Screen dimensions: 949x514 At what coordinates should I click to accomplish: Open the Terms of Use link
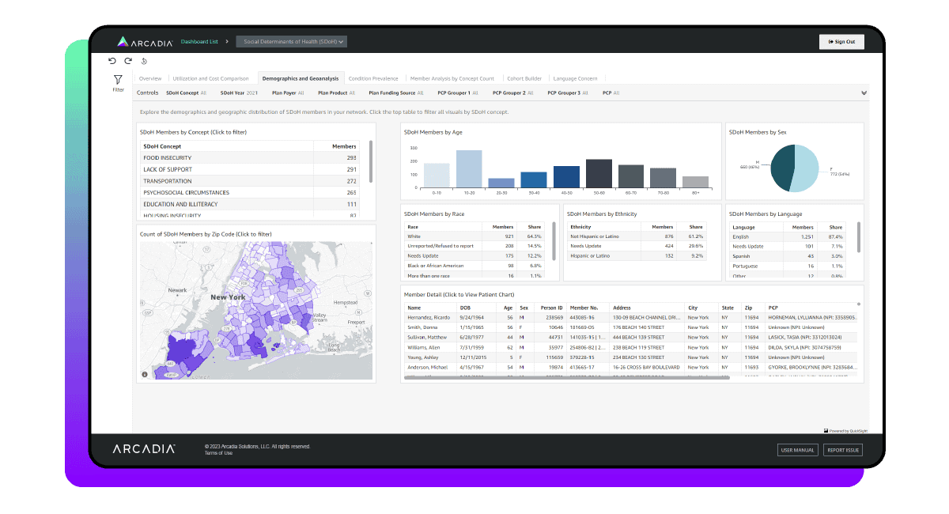tap(219, 453)
